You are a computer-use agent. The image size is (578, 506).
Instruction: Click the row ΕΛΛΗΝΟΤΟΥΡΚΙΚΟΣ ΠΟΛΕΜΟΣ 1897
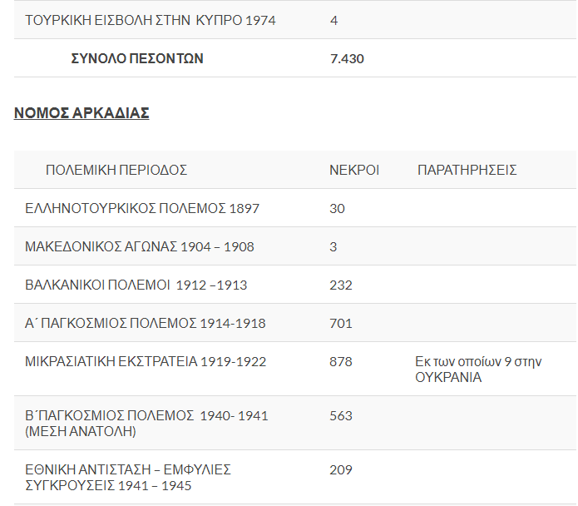point(295,208)
